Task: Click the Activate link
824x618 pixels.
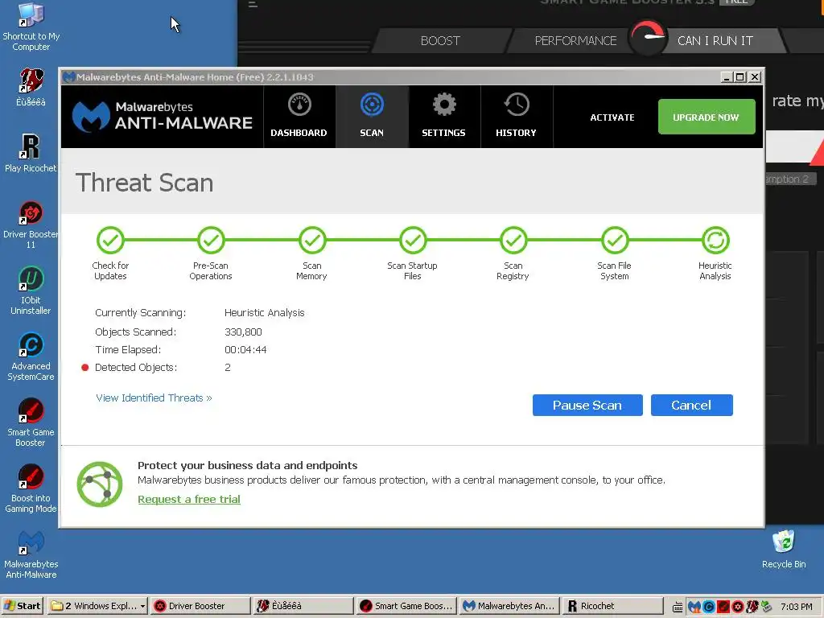Action: (x=612, y=117)
